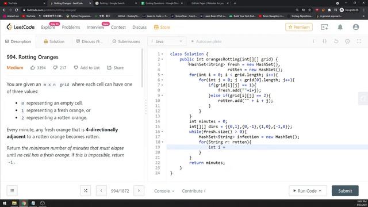Click Run Code button
Image resolution: width=368 pixels, height=207 pixels.
point(308,190)
